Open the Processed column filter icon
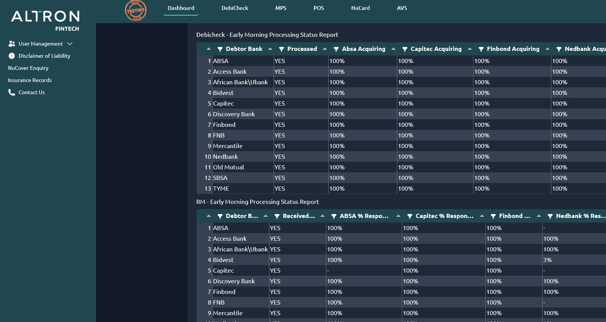 pos(282,49)
